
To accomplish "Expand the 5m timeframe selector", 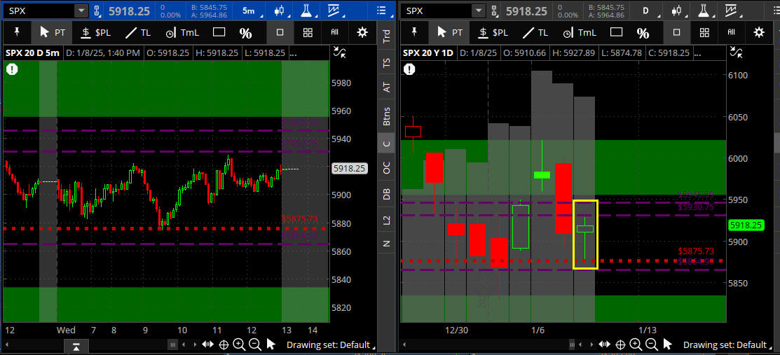I will 249,11.
